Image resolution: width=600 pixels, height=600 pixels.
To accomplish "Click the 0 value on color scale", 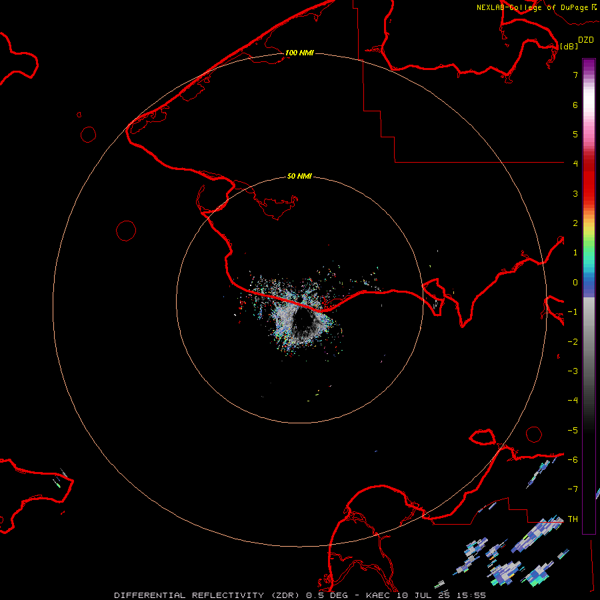I will [575, 283].
